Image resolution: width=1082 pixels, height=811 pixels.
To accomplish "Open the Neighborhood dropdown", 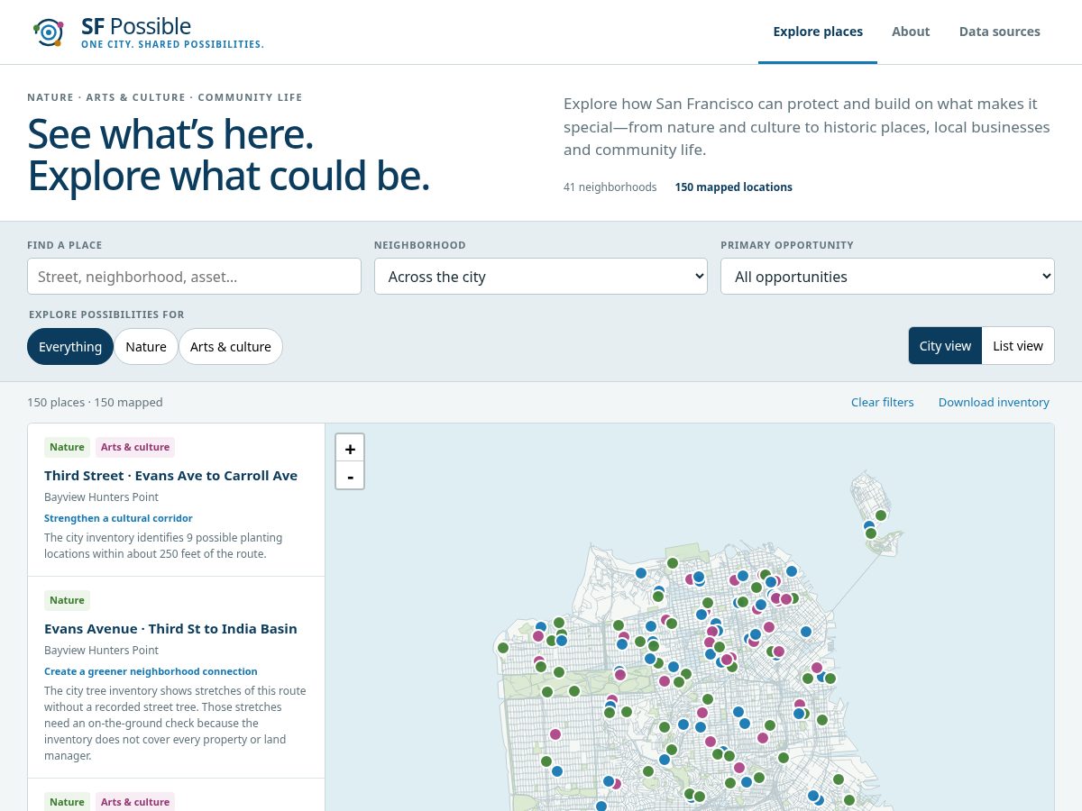I will 541,277.
